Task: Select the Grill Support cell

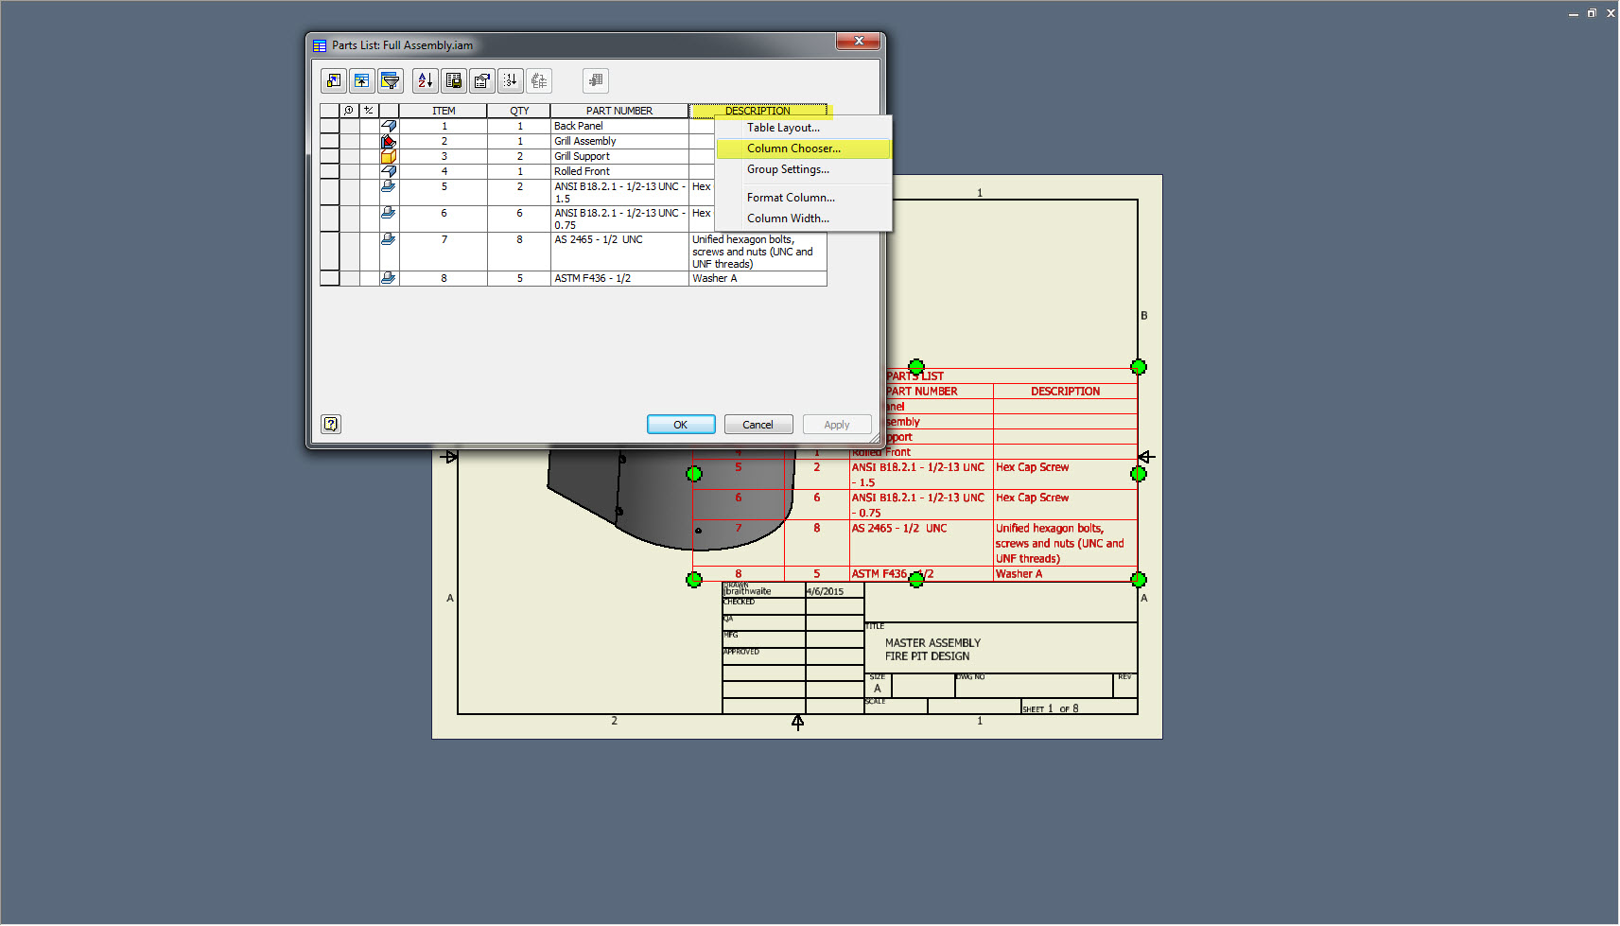Action: click(x=619, y=156)
